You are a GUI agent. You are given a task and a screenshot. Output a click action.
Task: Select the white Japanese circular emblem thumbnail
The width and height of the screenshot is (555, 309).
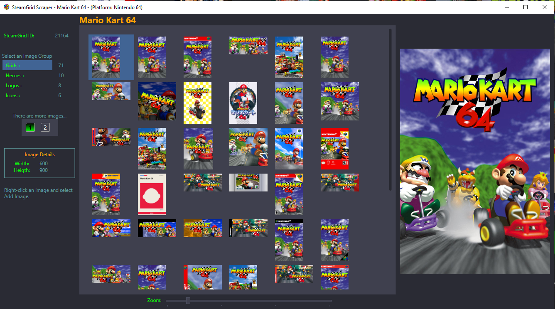coord(243,103)
